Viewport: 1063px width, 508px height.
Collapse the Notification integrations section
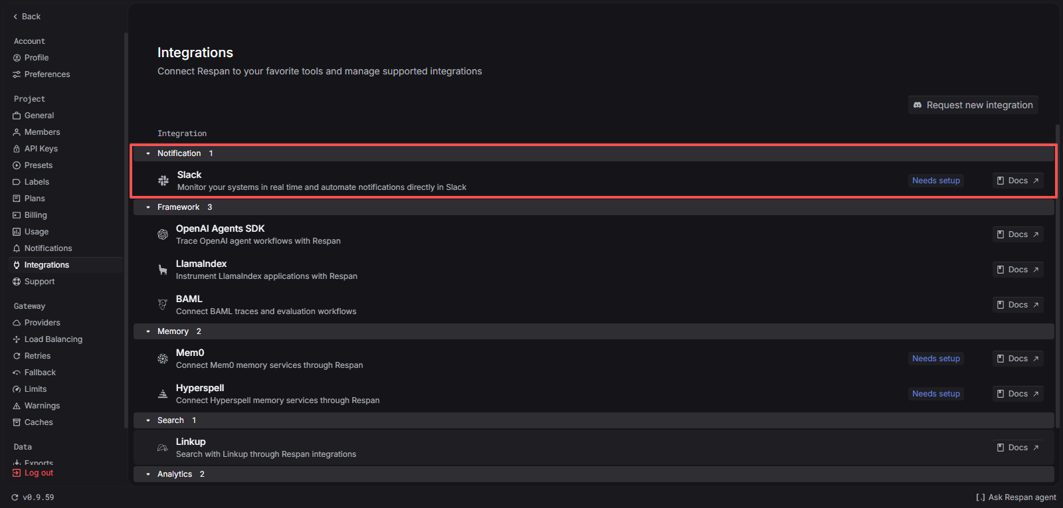coord(149,153)
